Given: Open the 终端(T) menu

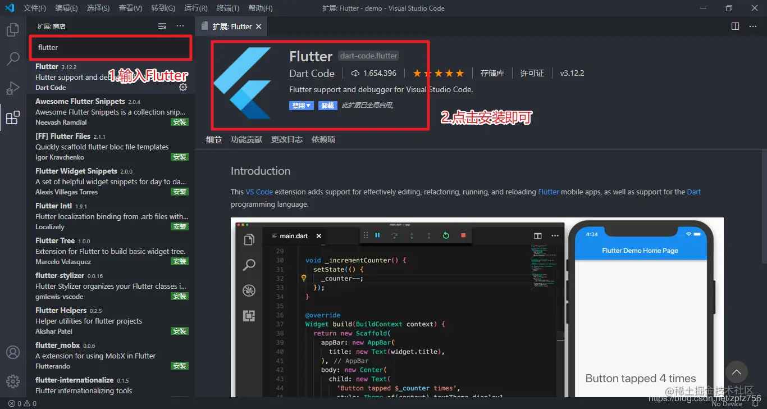Looking at the screenshot, I should click(227, 8).
